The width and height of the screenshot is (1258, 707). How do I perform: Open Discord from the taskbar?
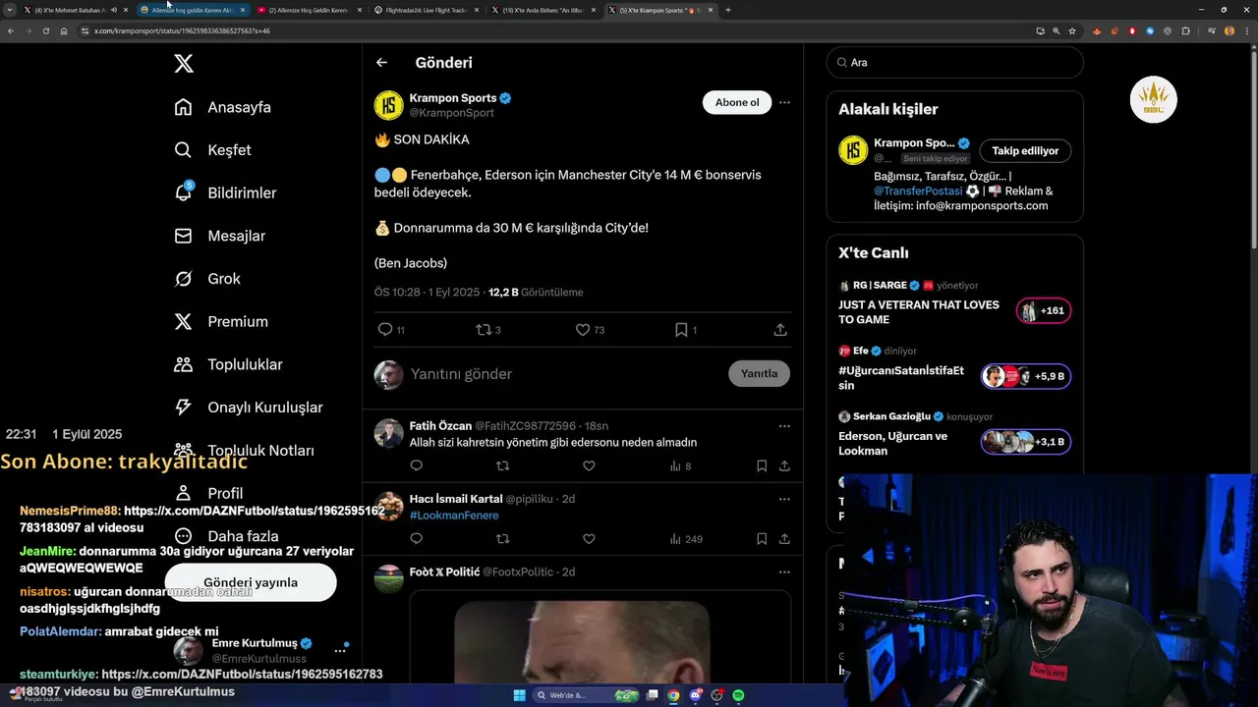point(695,695)
